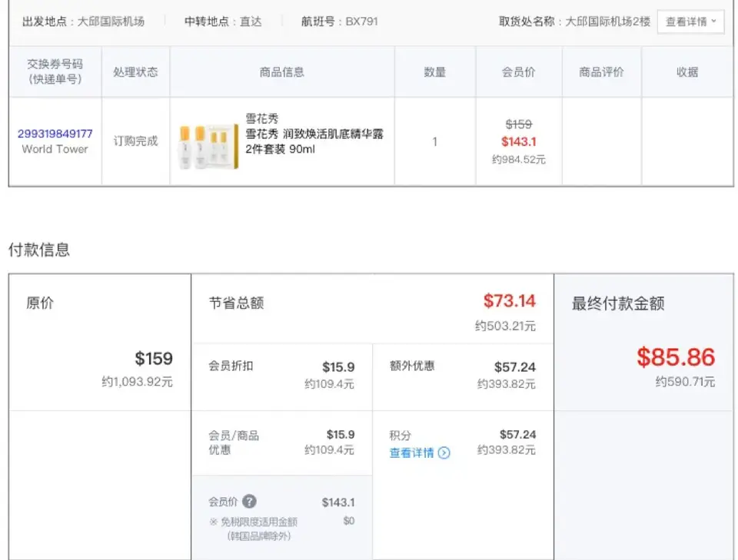
Task: Click the strikethrough $159 price in table
Action: tap(519, 124)
